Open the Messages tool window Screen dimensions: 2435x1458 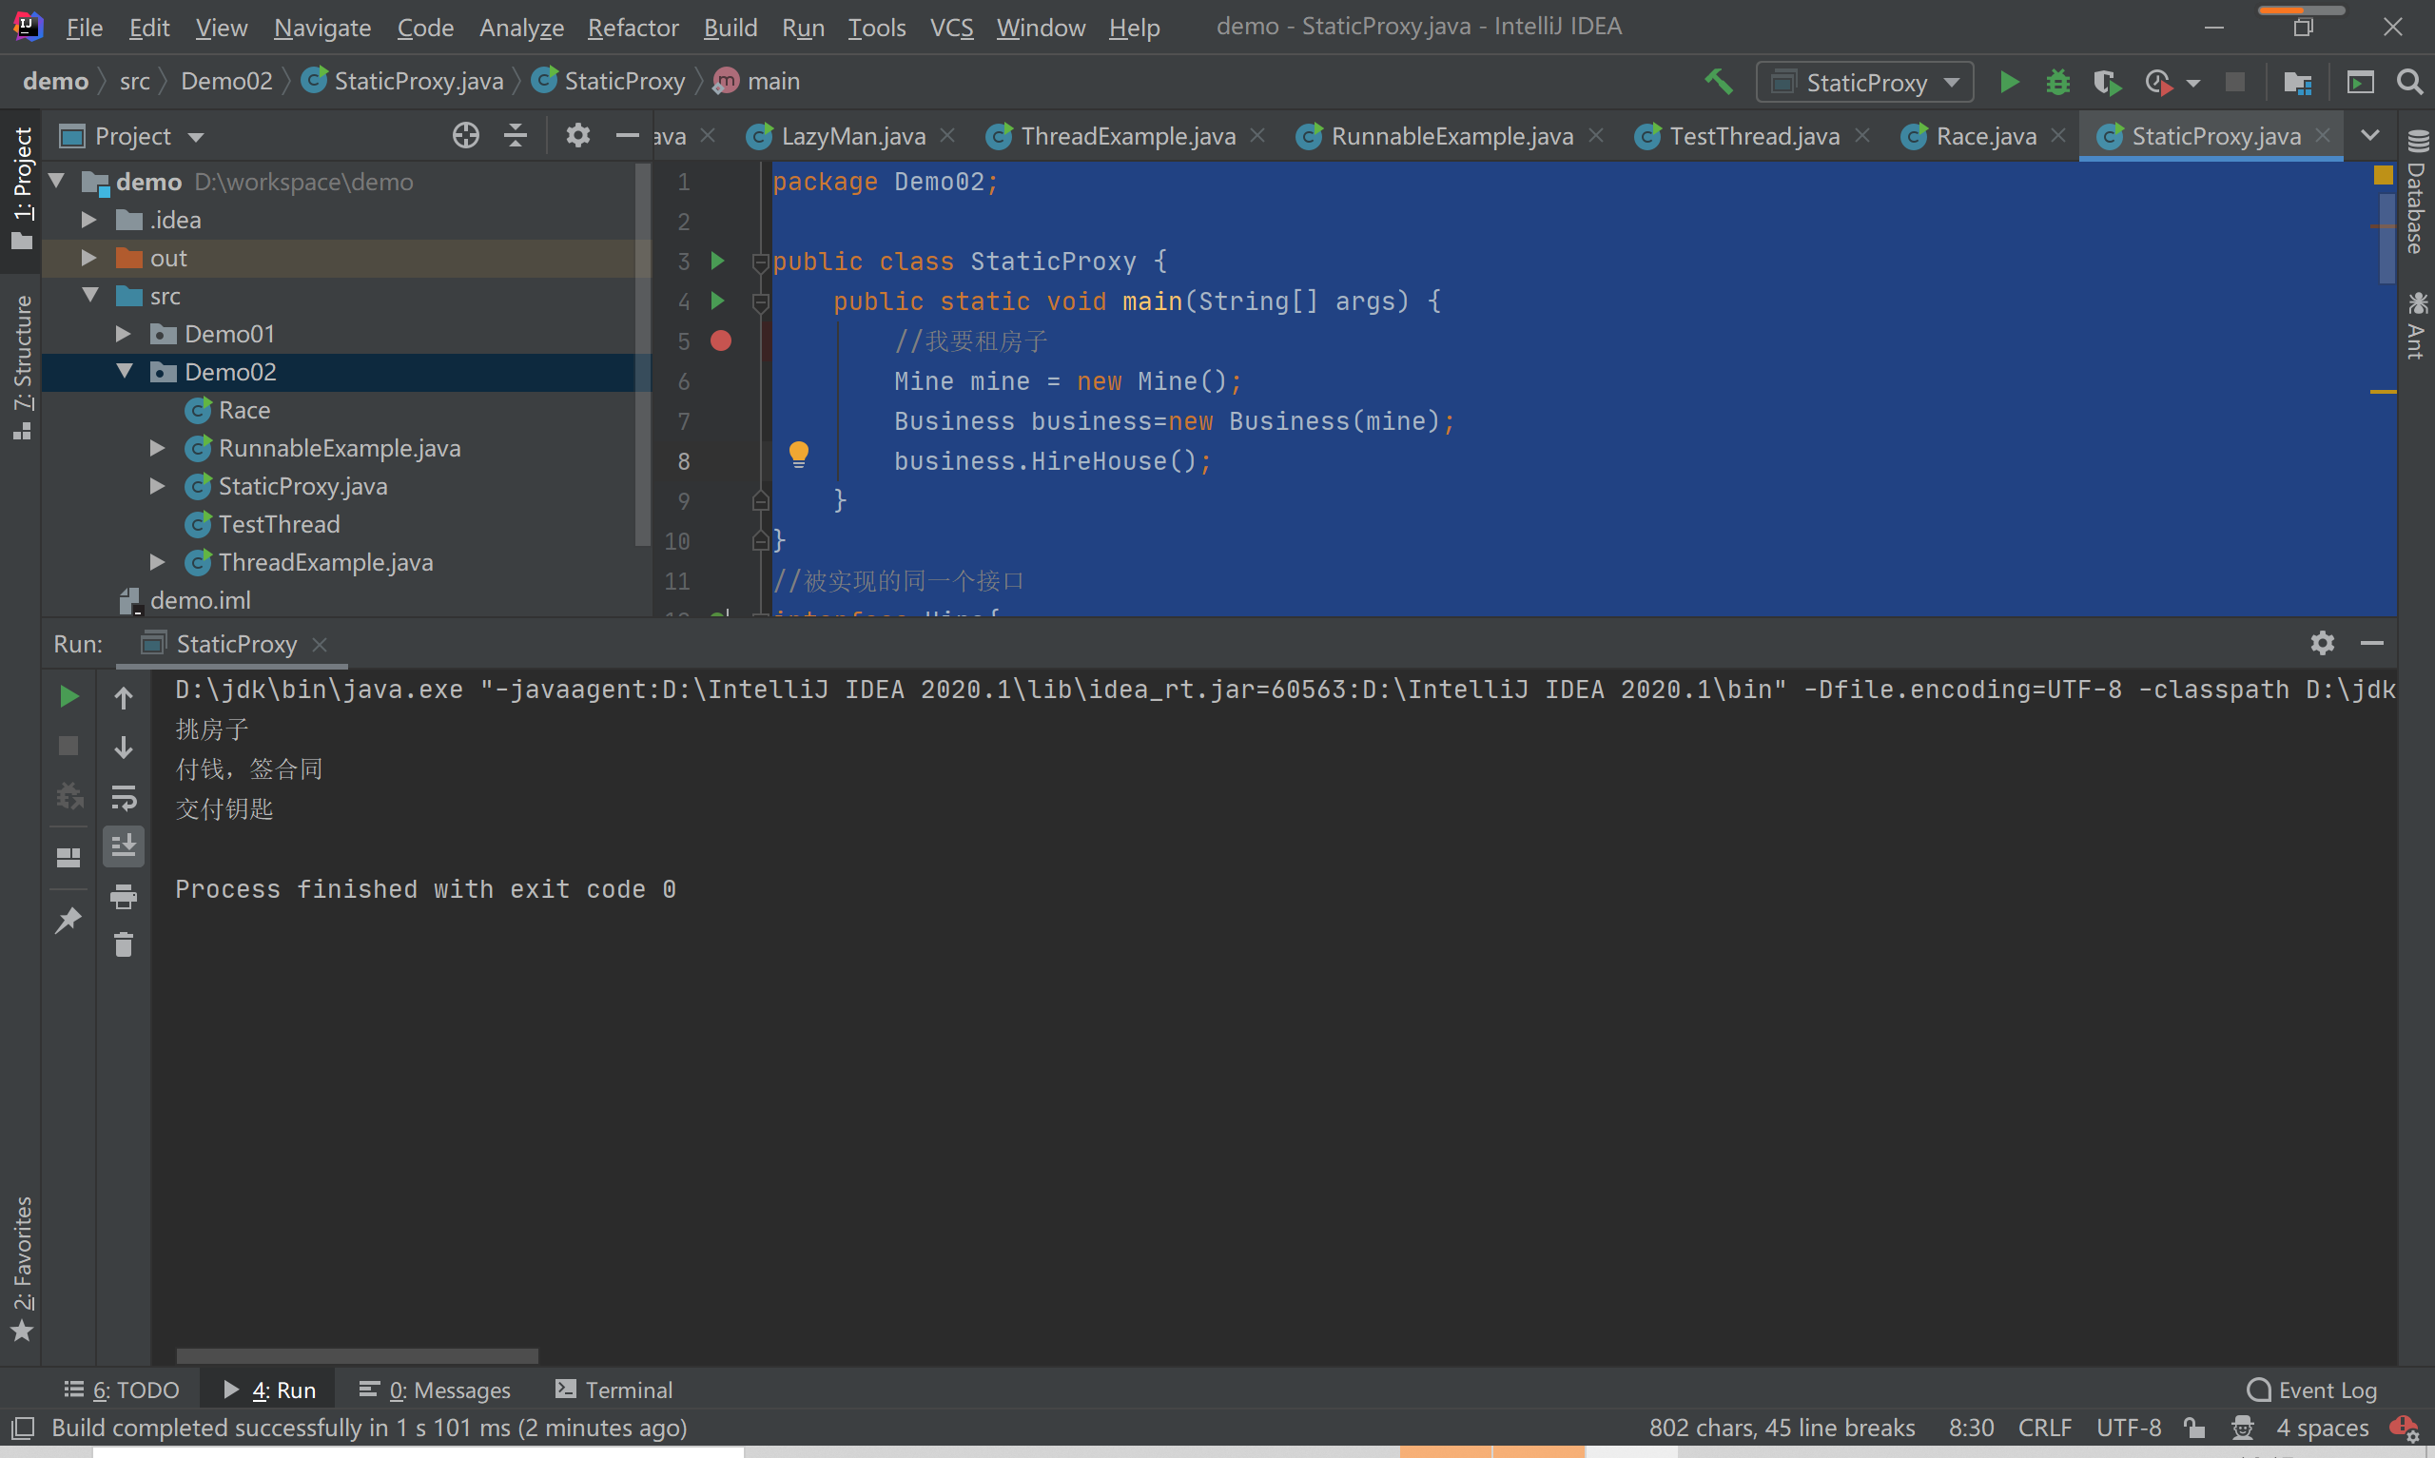pos(435,1390)
